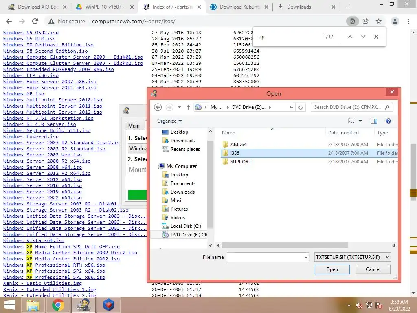Refresh the Open dialog folder view
The height and width of the screenshot is (313, 417).
coord(301,107)
